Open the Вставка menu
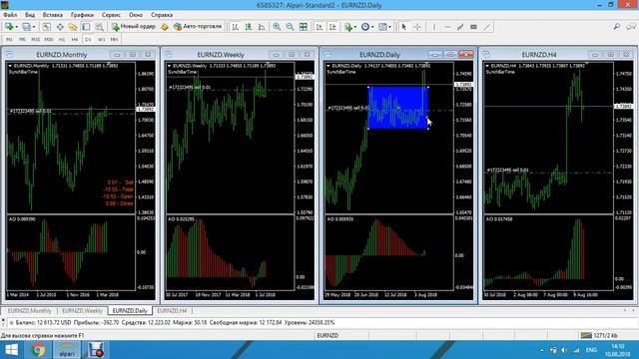This screenshot has width=639, height=359. pyautogui.click(x=53, y=15)
